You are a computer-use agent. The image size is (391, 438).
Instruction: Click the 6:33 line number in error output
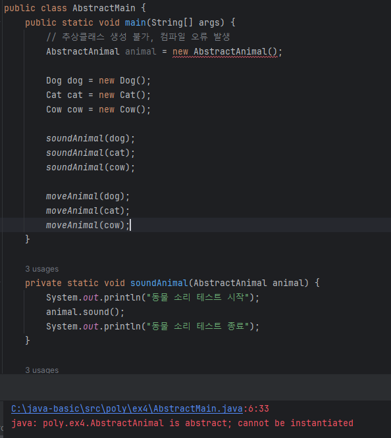(259, 408)
